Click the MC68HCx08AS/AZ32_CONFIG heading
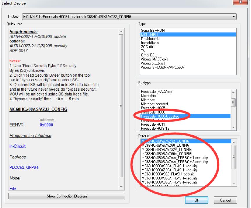This screenshot has height=208, width=251. (x=39, y=109)
